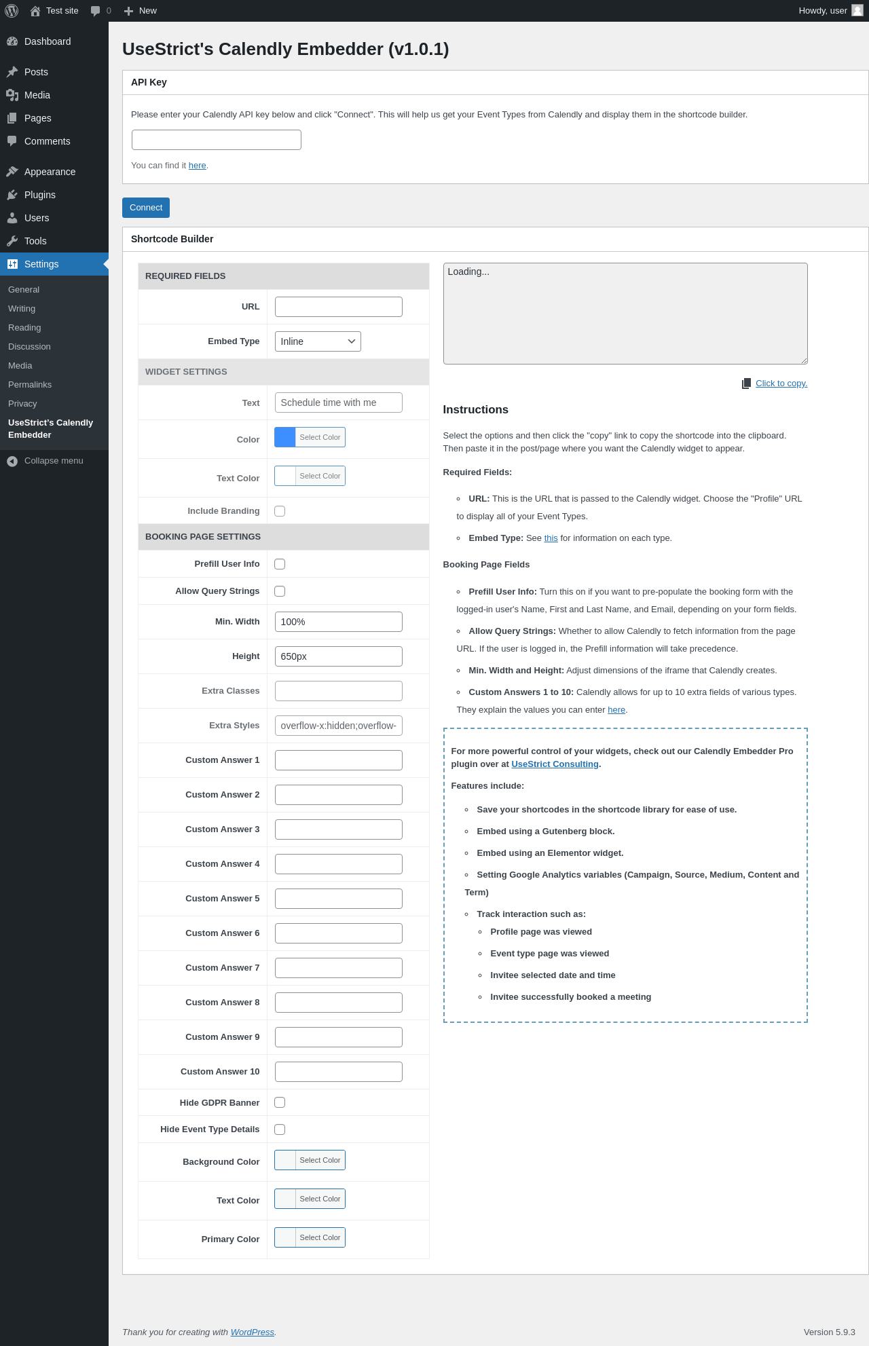Click the shortcode output textarea showing Loading
Viewport: 869px width, 1346px height.
625,314
